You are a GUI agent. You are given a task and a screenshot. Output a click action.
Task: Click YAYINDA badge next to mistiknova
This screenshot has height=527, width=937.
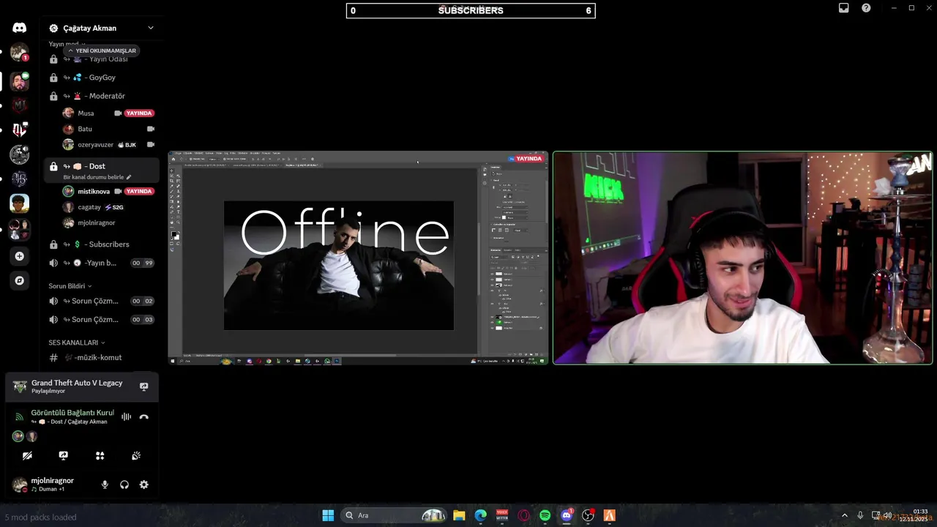coord(139,191)
